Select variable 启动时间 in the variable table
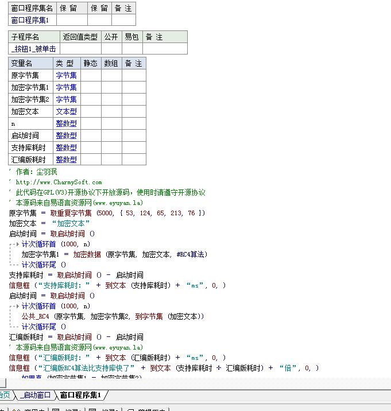This screenshot has height=411, width=391. (30, 135)
